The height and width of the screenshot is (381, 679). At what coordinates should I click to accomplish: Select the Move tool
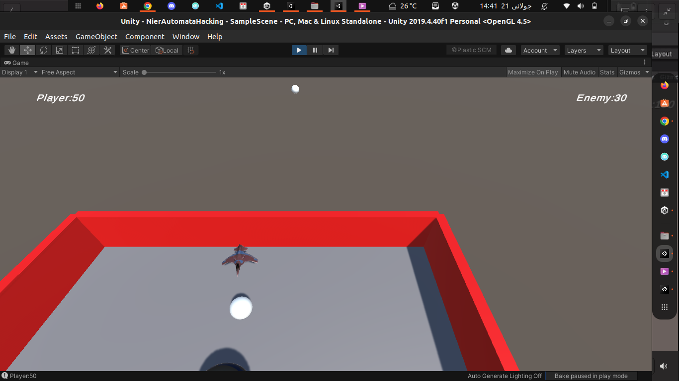pos(27,50)
